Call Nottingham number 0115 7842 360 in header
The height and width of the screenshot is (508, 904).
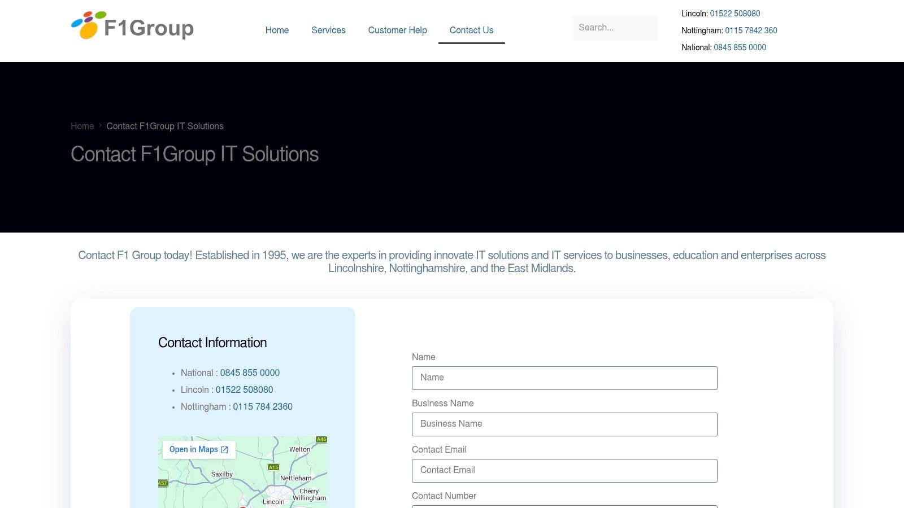pyautogui.click(x=751, y=30)
